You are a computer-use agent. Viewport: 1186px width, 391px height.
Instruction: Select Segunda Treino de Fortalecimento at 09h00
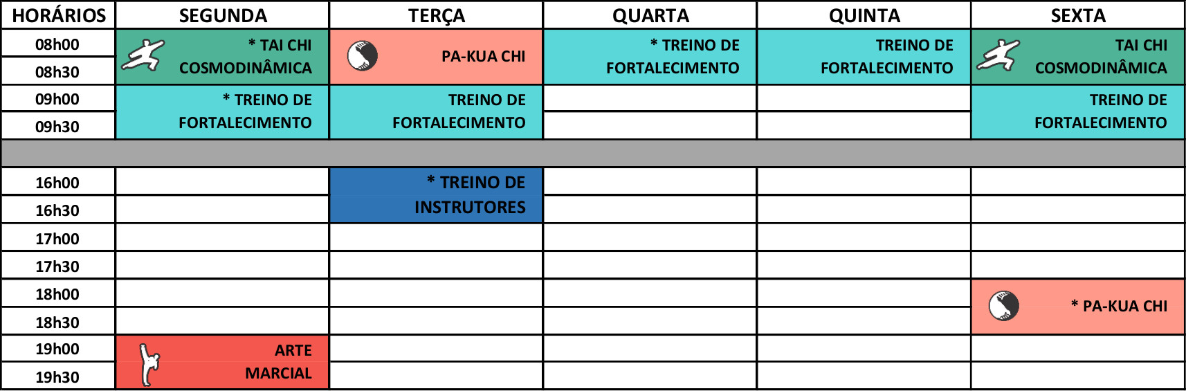coord(222,112)
